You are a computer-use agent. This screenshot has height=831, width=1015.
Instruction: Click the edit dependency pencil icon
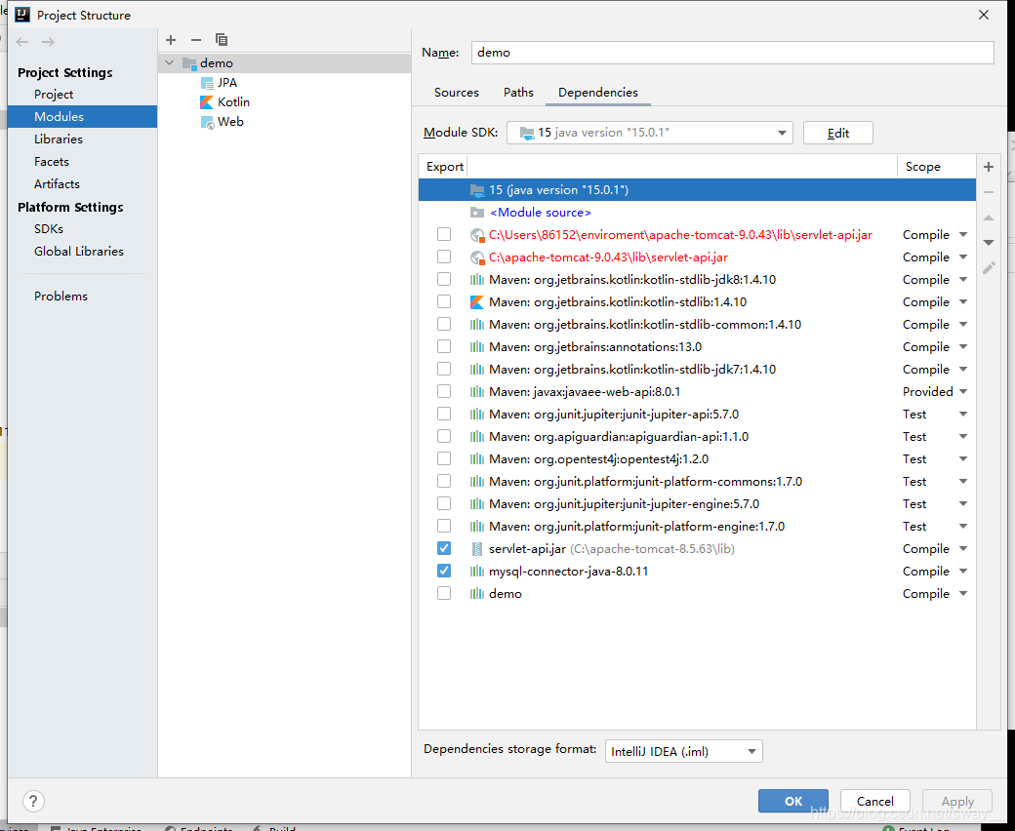click(989, 267)
